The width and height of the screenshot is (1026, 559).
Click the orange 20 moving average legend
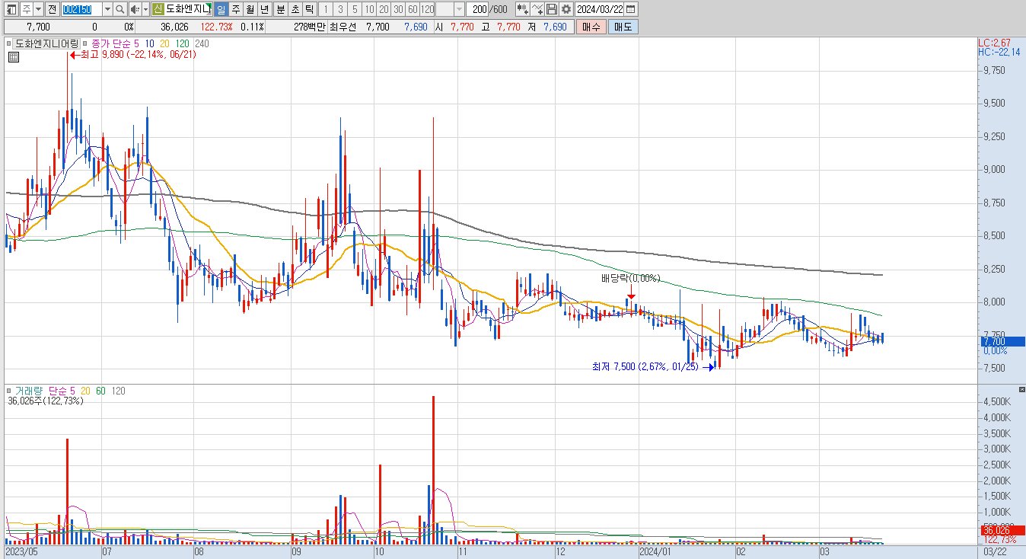[x=165, y=44]
